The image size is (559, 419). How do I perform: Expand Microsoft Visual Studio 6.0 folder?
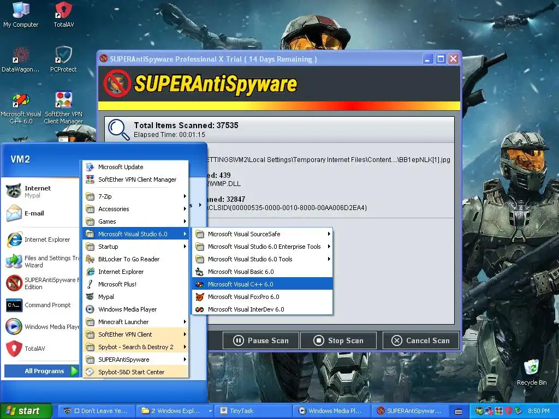[x=136, y=234]
